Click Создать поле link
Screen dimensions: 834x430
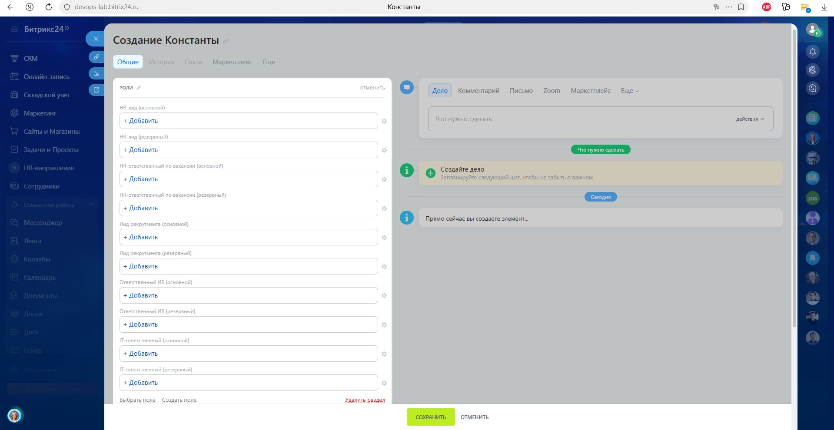pyautogui.click(x=179, y=400)
